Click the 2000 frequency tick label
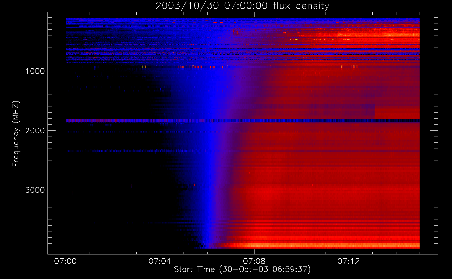This screenshot has height=279, width=452. 35,131
